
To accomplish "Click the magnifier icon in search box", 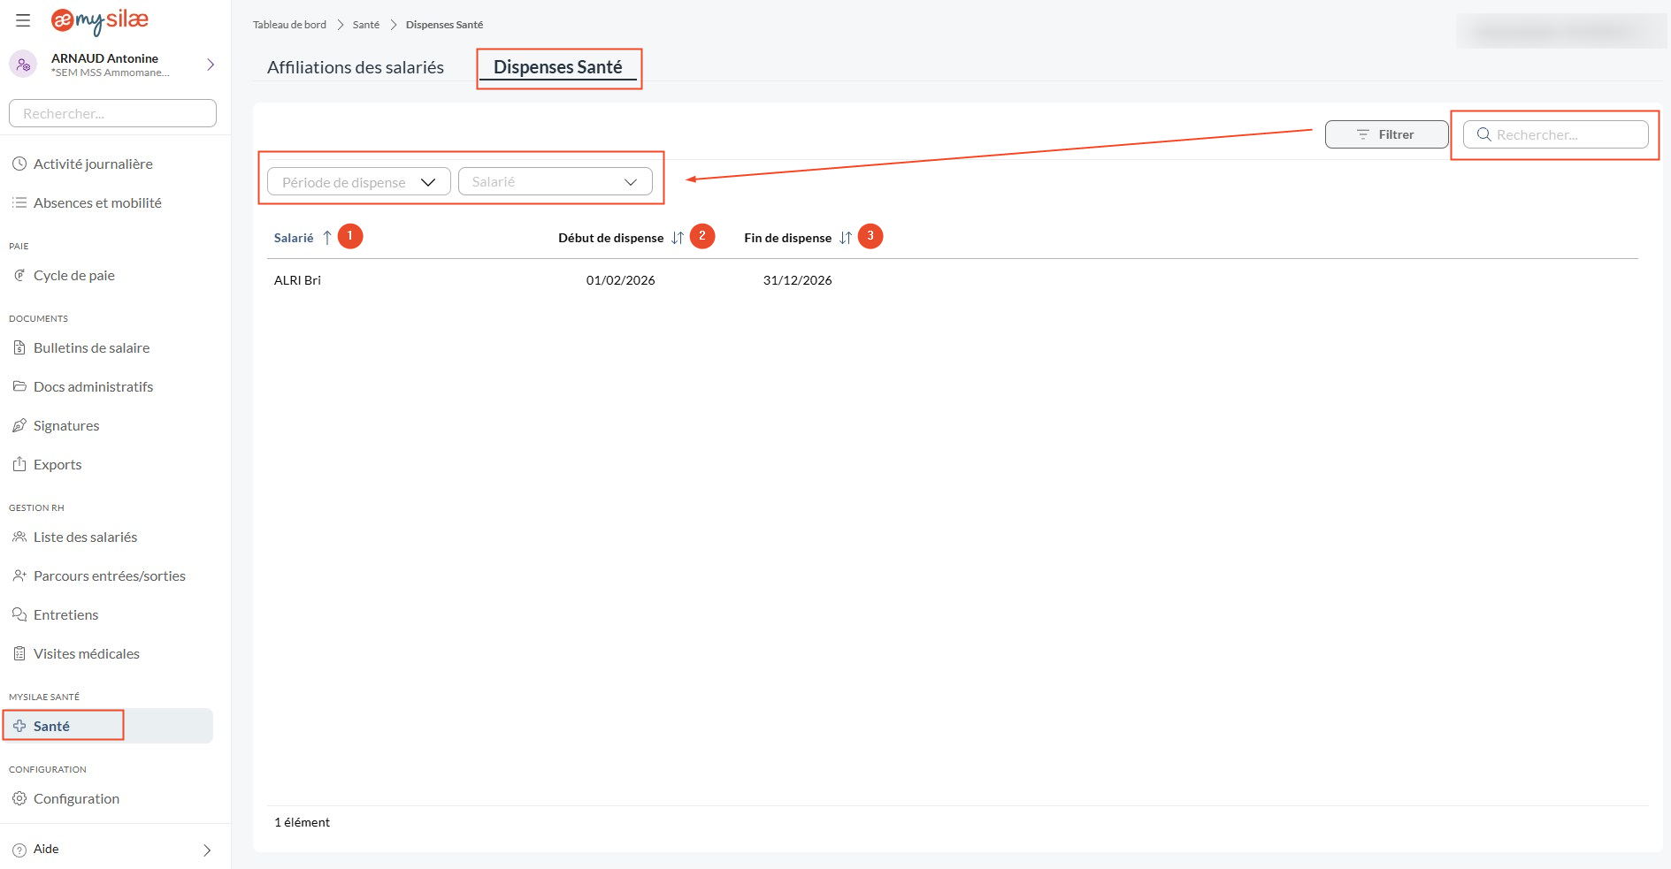I will (x=1484, y=134).
